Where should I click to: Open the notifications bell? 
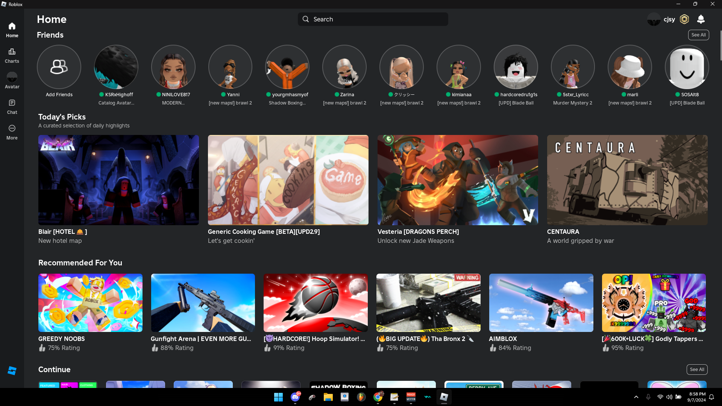(x=701, y=19)
